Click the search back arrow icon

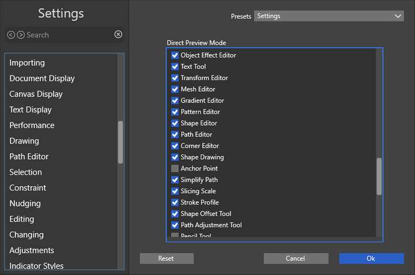coord(11,35)
